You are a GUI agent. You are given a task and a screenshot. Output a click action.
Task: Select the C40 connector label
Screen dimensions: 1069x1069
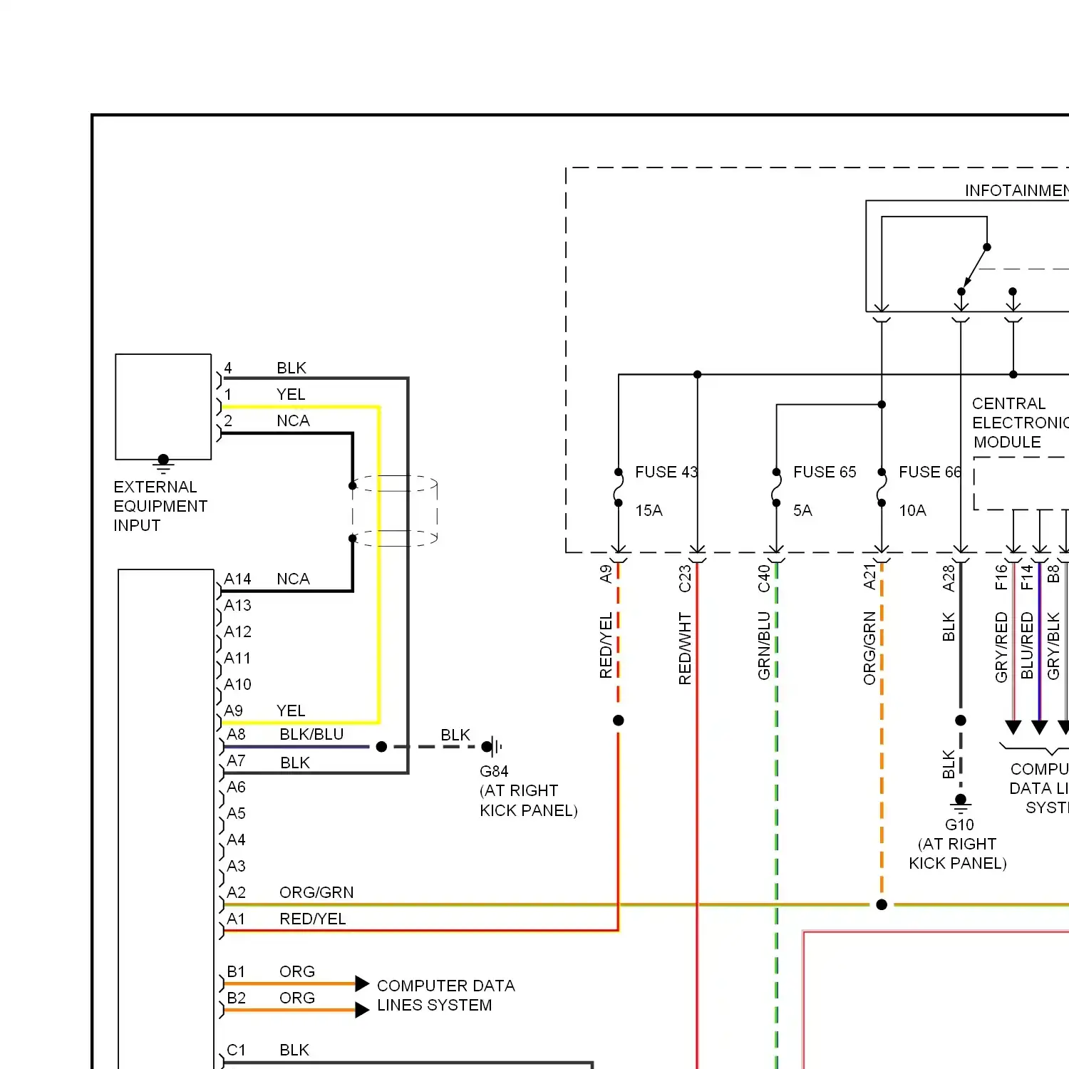[764, 579]
